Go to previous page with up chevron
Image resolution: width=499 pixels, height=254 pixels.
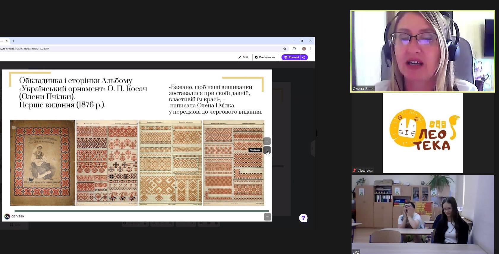click(x=267, y=141)
